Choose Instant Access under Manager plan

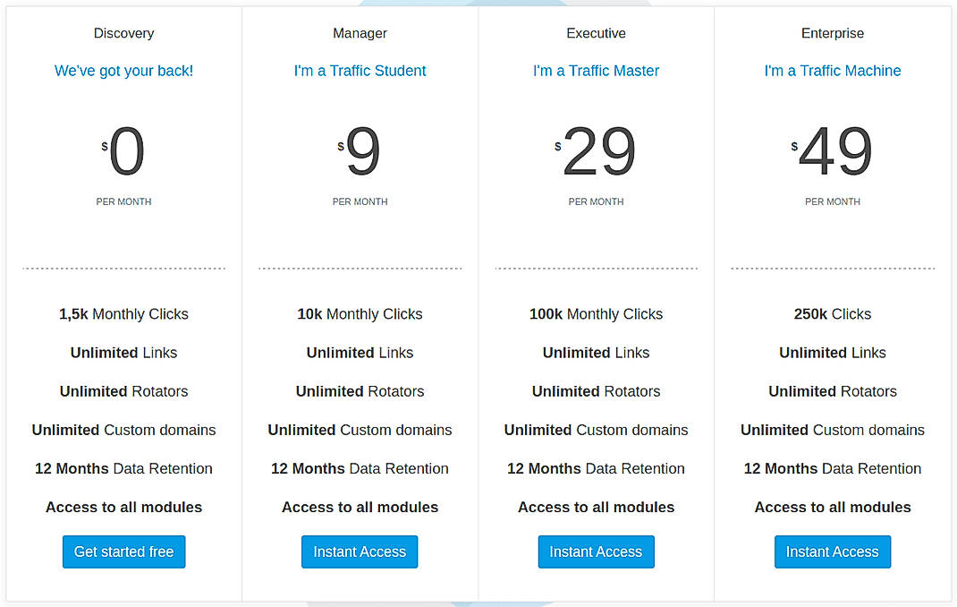360,551
